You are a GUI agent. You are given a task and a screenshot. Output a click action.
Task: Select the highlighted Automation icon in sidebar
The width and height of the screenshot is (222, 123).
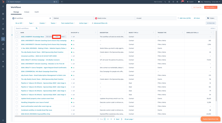[3, 39]
